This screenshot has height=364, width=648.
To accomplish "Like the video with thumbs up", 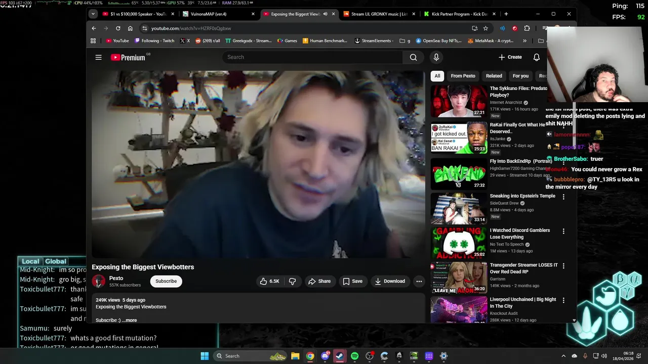I will point(270,281).
